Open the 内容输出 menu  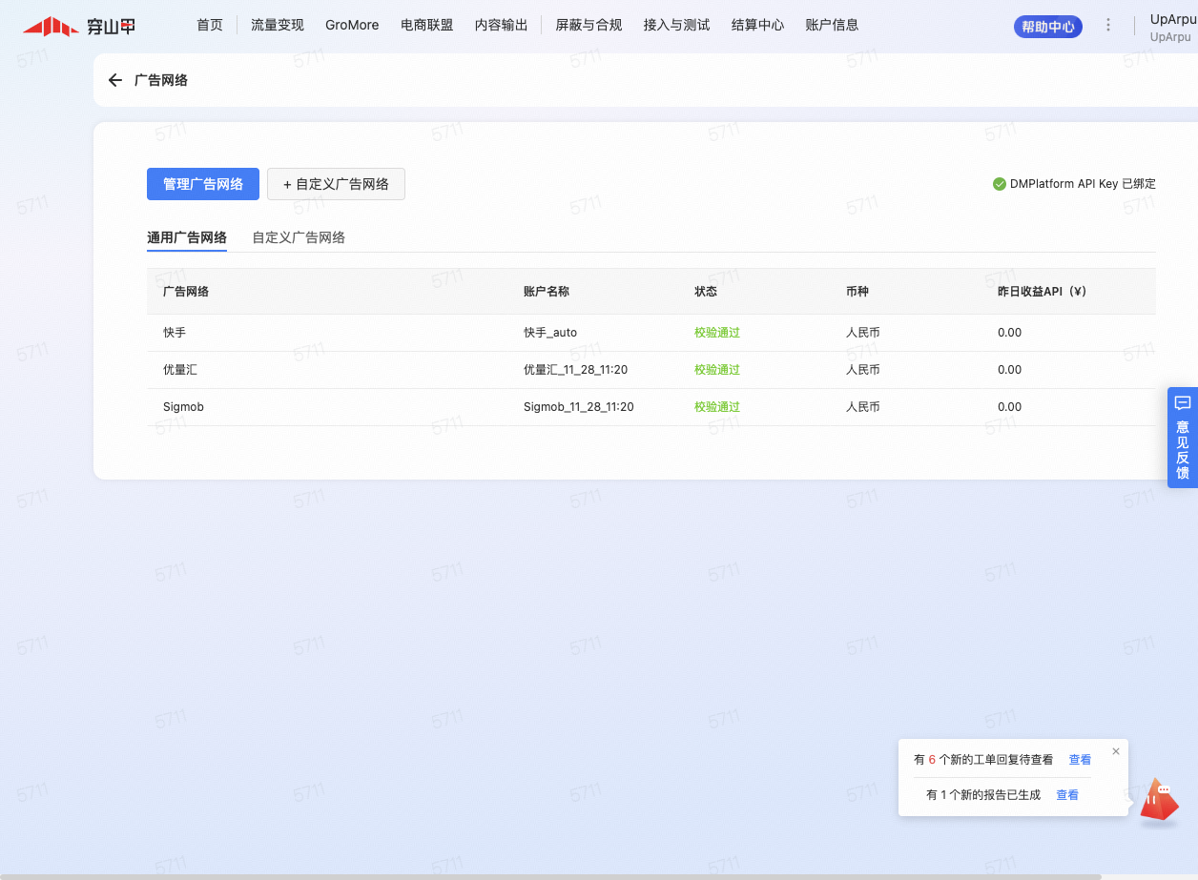[x=502, y=25]
